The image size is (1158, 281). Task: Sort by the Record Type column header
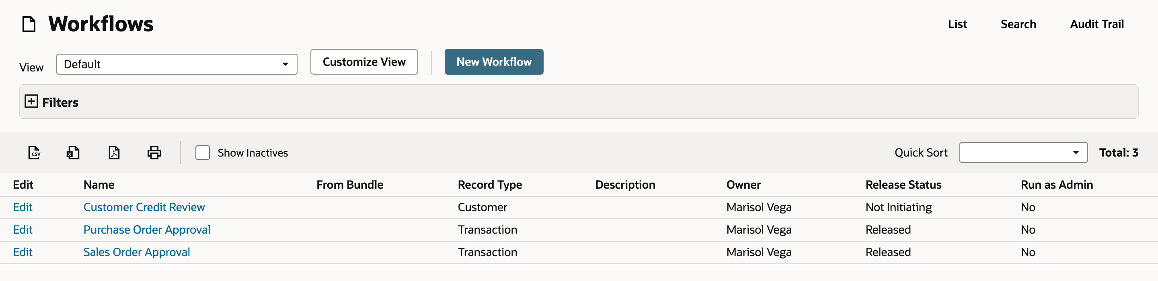tap(490, 185)
